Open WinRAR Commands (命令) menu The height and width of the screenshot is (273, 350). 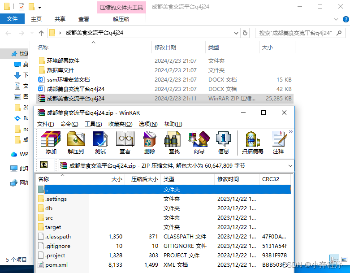click(x=69, y=124)
